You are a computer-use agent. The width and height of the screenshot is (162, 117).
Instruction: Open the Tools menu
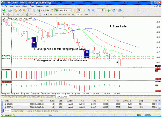click(32, 6)
